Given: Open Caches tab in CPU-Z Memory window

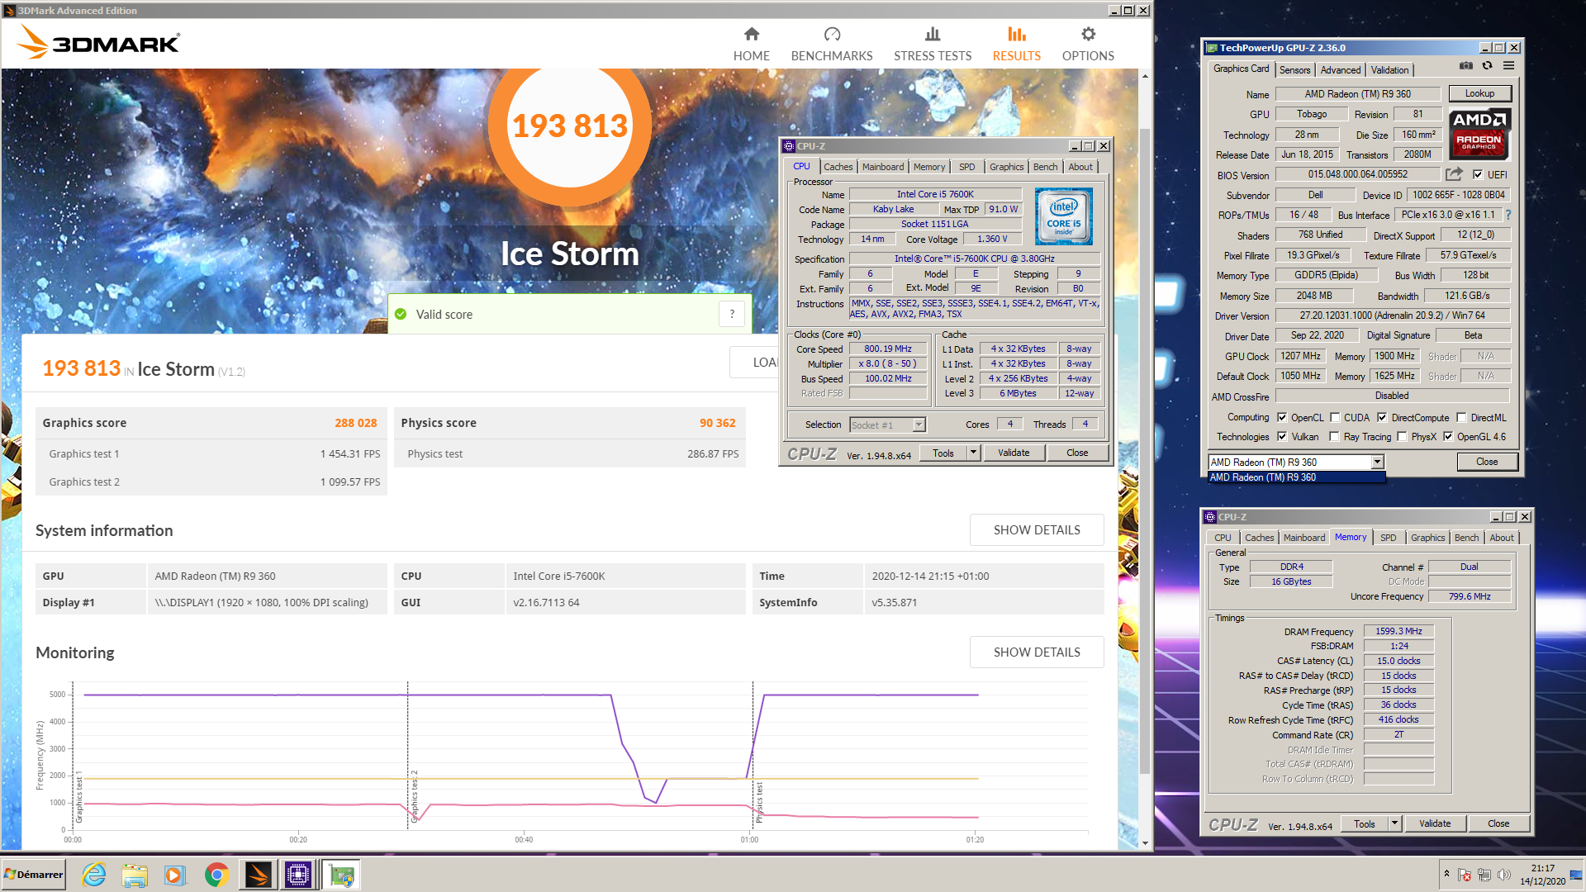Looking at the screenshot, I should pos(1259,538).
